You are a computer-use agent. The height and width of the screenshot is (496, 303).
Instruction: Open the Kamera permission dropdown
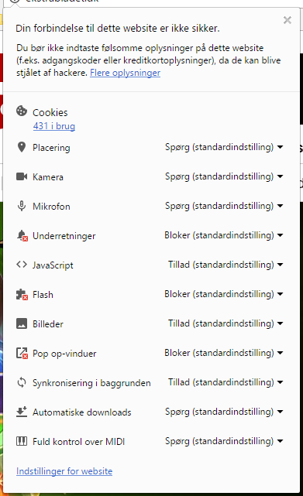[x=224, y=176]
